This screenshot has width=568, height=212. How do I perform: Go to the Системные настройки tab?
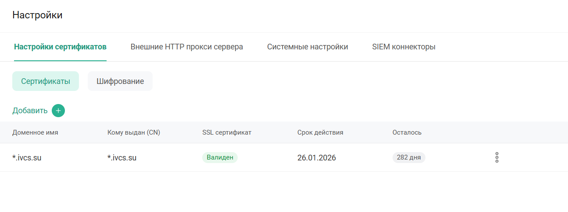pos(307,47)
